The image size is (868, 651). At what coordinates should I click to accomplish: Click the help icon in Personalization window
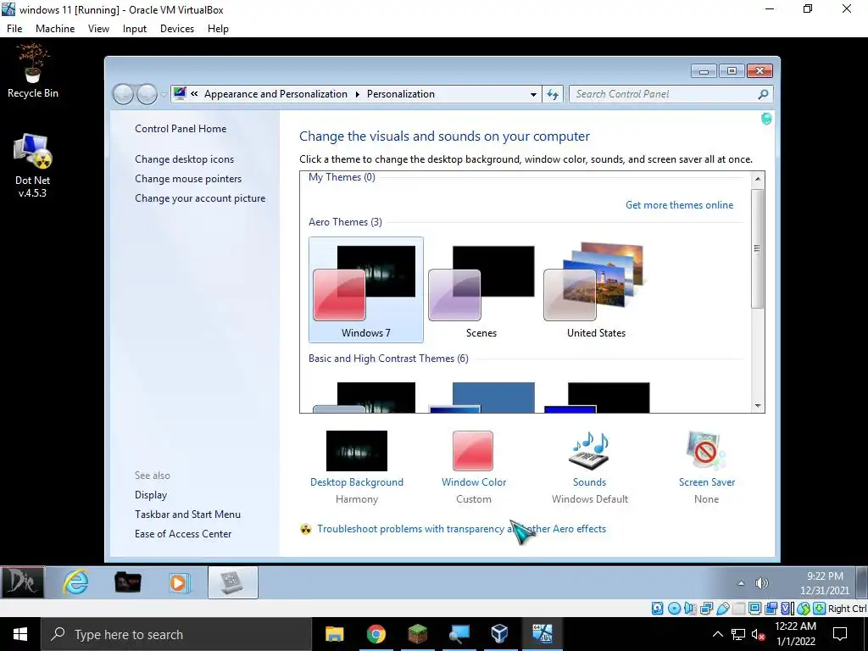tap(766, 119)
